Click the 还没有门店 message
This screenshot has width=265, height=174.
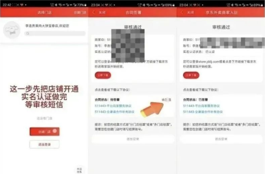click(x=45, y=118)
